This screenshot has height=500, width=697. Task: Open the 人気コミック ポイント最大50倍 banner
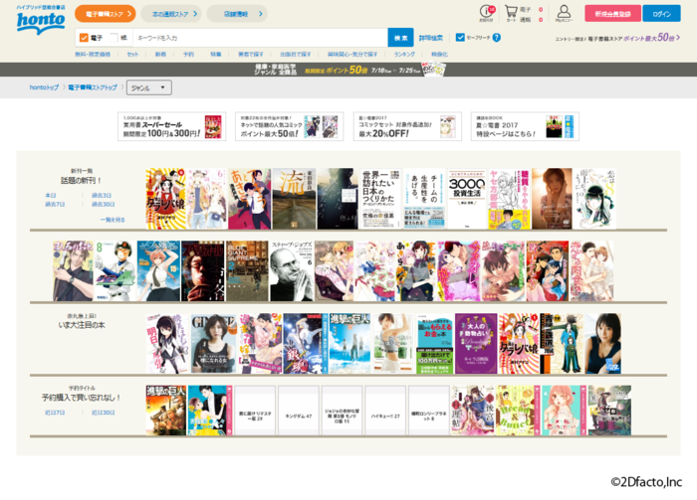(289, 126)
